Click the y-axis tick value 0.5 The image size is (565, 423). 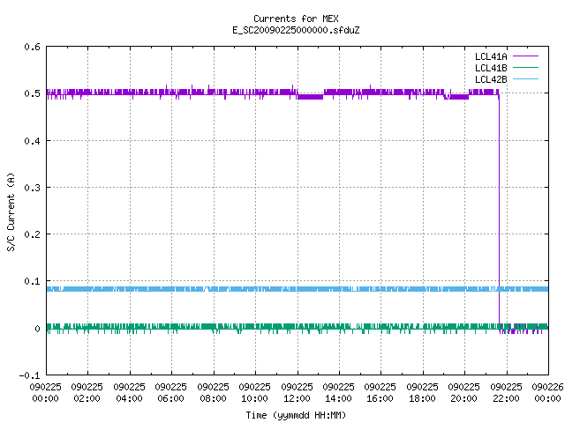(32, 93)
